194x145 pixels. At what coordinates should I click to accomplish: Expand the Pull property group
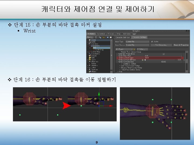point(118,71)
